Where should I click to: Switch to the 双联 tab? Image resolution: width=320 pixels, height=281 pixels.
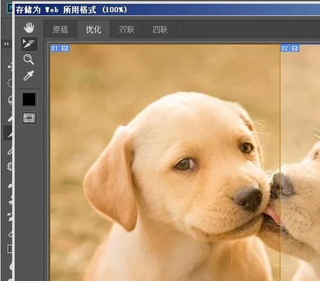126,29
